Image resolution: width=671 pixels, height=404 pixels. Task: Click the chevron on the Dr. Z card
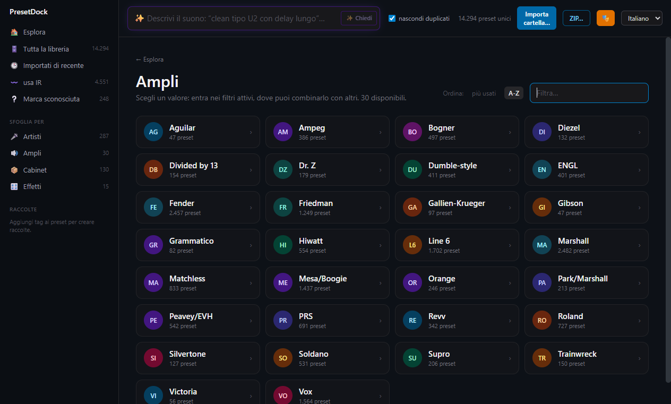(381, 170)
